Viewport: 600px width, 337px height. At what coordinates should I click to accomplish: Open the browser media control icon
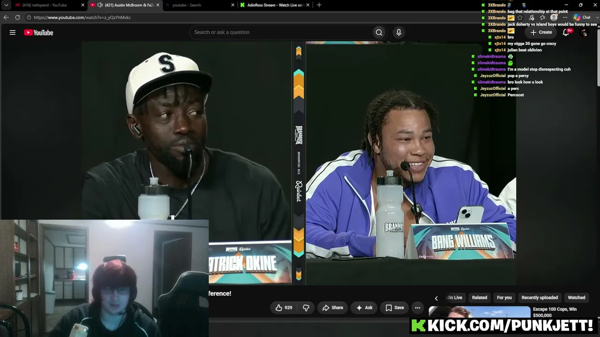[x=531, y=17]
